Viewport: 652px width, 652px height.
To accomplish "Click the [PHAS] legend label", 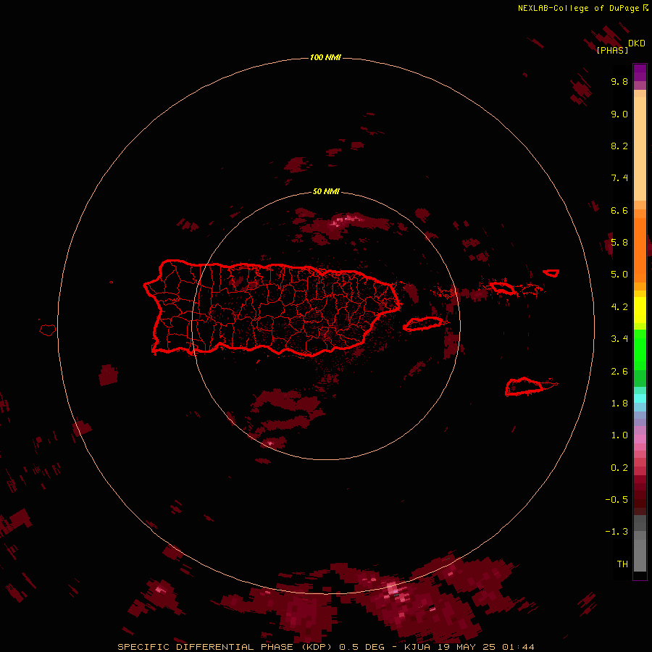I will [x=612, y=50].
